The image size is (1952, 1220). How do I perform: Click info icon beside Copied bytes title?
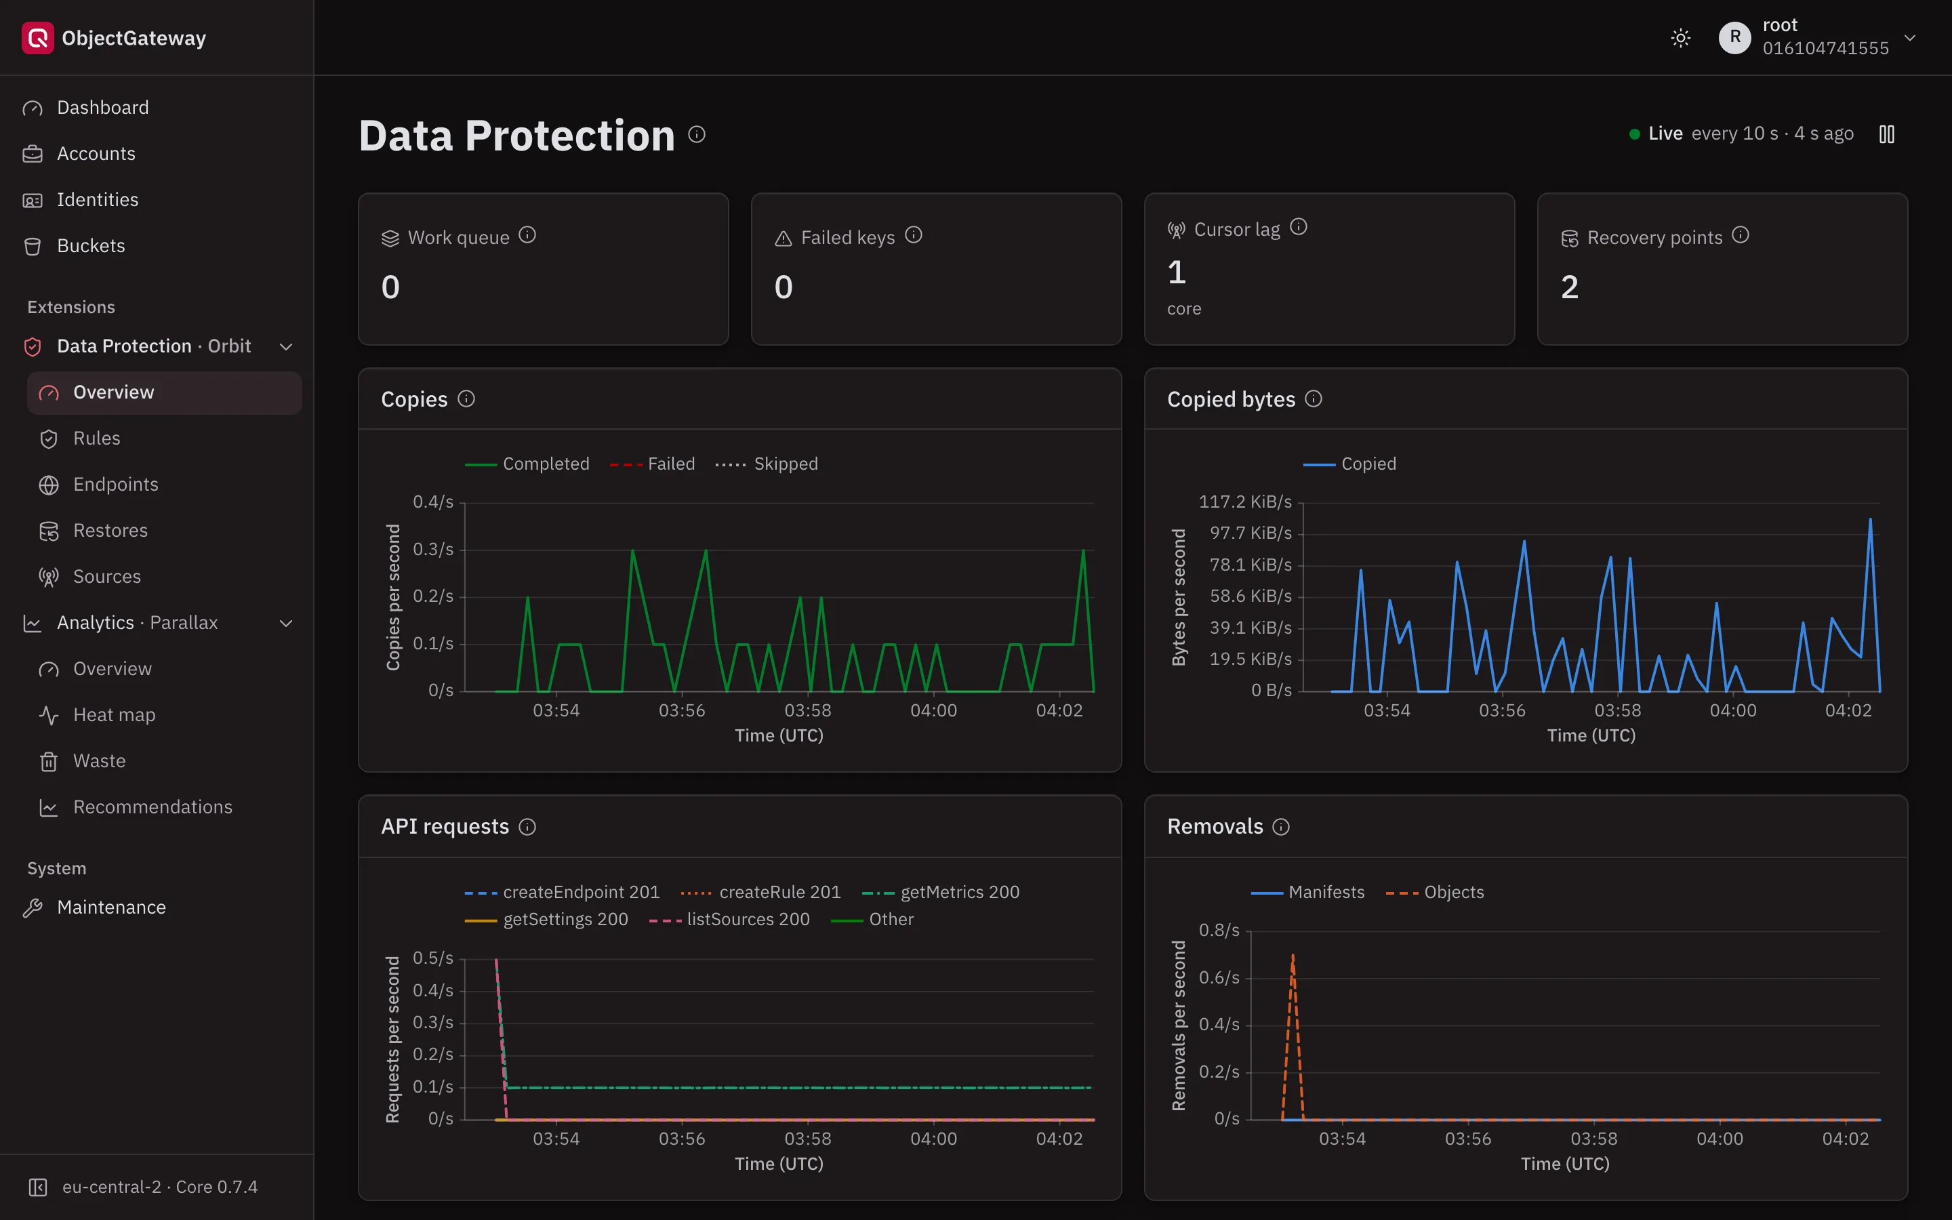[x=1313, y=399]
